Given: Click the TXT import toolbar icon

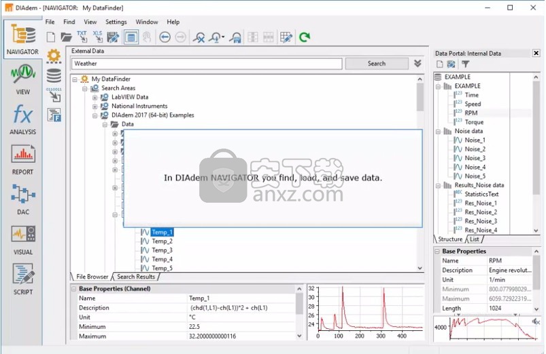Looking at the screenshot, I should click(82, 37).
